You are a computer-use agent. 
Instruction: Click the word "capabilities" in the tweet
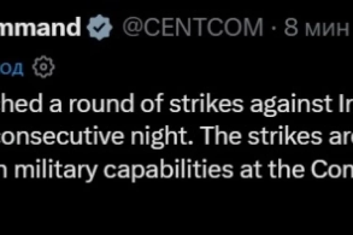coord(168,170)
